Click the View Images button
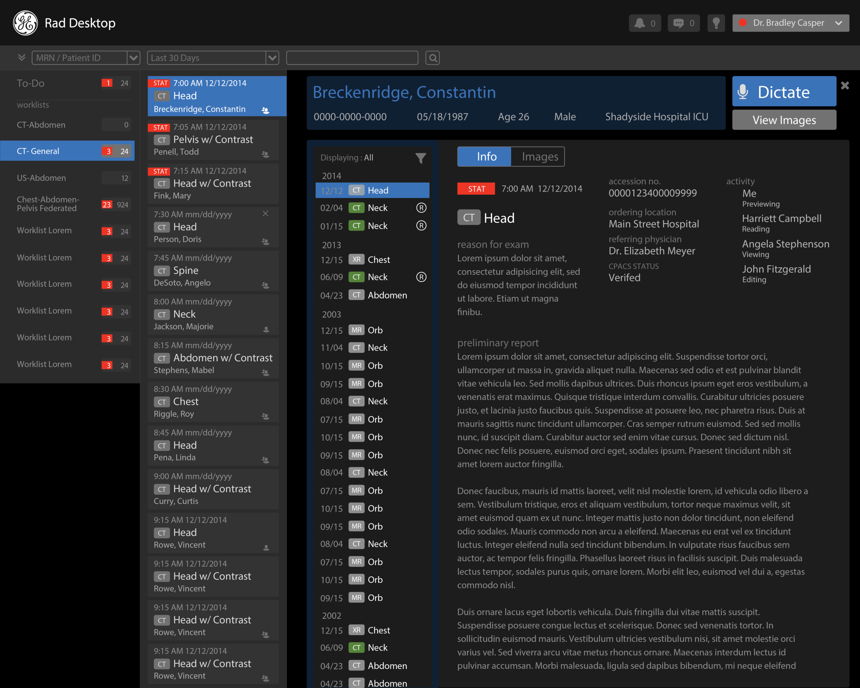Image resolution: width=860 pixels, height=688 pixels. pyautogui.click(x=784, y=120)
